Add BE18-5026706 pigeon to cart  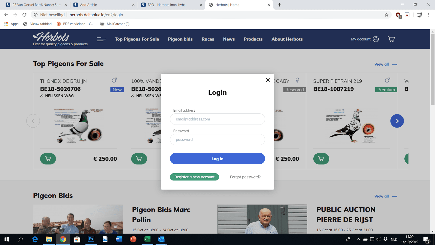(48, 159)
